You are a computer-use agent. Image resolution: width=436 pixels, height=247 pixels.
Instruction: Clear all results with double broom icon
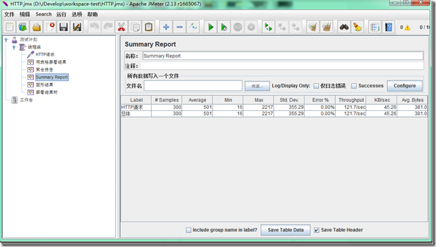point(327,27)
